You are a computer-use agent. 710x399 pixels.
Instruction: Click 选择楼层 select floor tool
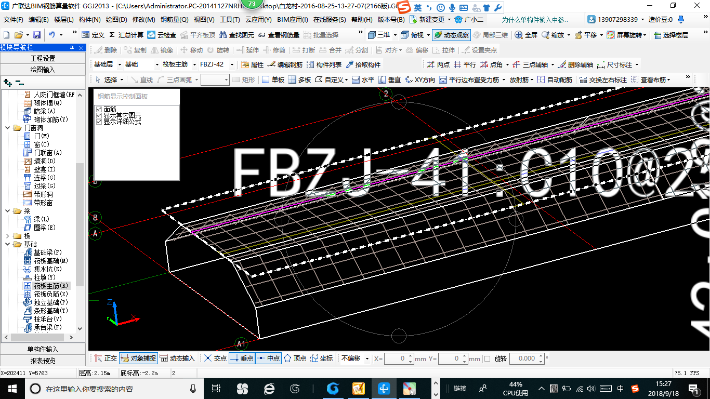point(670,35)
